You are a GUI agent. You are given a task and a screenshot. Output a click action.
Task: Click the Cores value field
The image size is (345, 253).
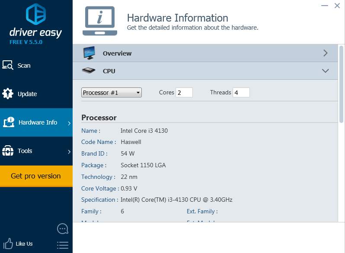click(x=184, y=92)
